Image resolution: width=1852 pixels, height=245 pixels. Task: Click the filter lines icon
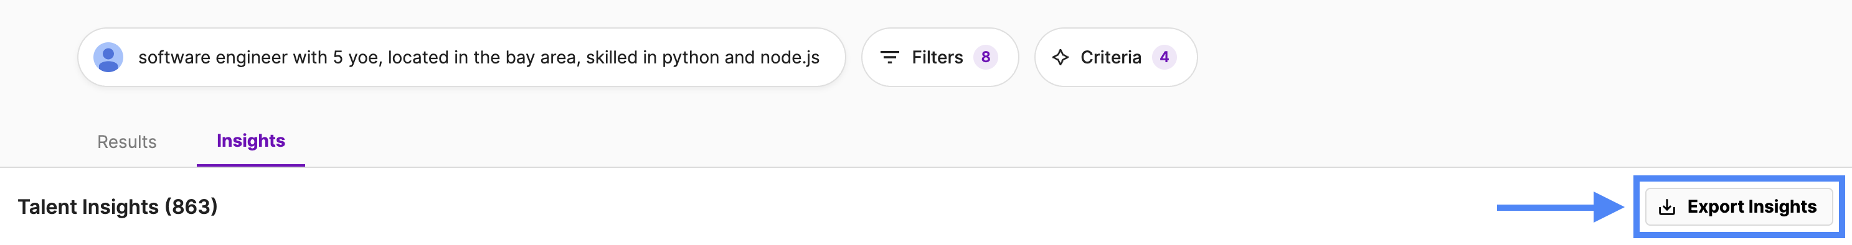coord(889,57)
